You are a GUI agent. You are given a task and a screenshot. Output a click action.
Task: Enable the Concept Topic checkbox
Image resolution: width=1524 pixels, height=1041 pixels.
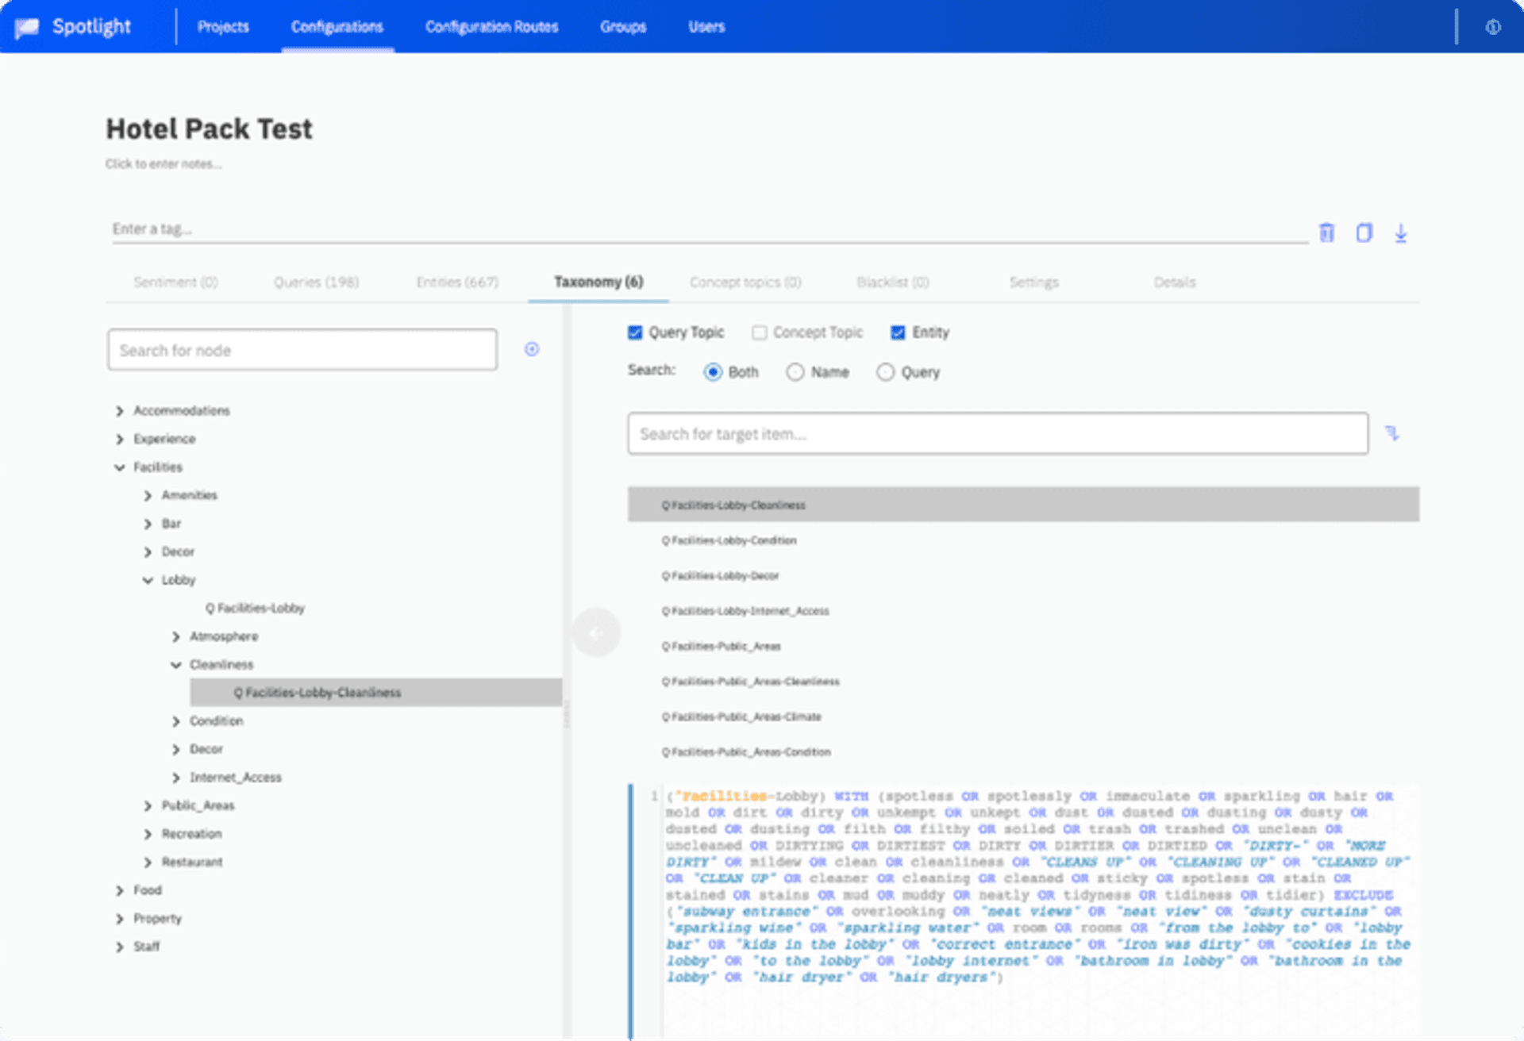point(759,332)
